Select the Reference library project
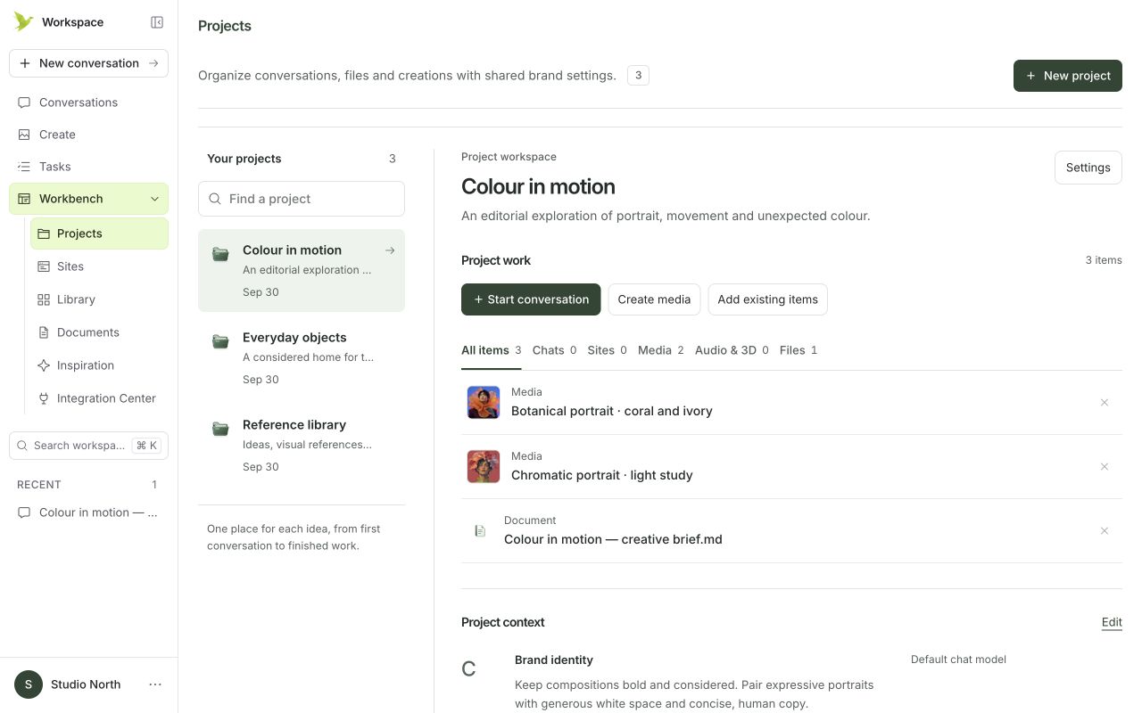The width and height of the screenshot is (1142, 713). click(x=302, y=446)
